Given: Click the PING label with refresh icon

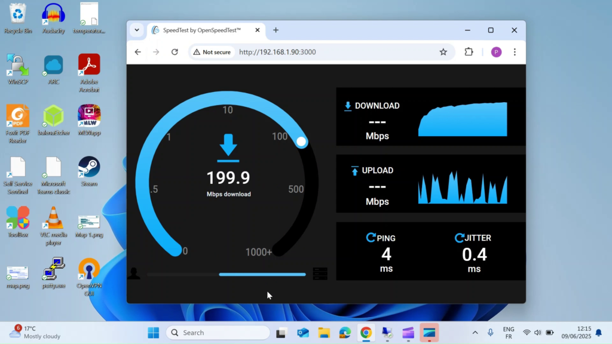Looking at the screenshot, I should (x=381, y=238).
